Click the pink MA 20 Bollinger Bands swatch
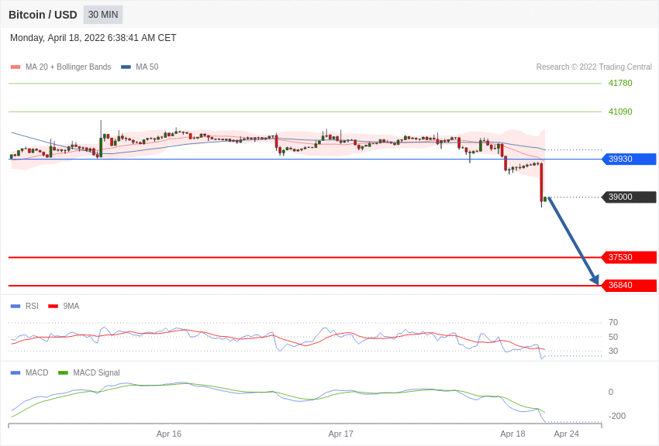 16,67
